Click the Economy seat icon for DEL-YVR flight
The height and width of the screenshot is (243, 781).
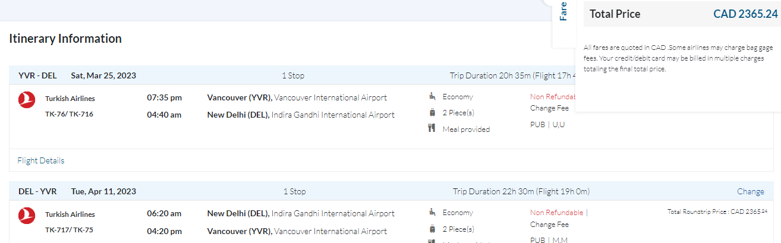coord(432,212)
